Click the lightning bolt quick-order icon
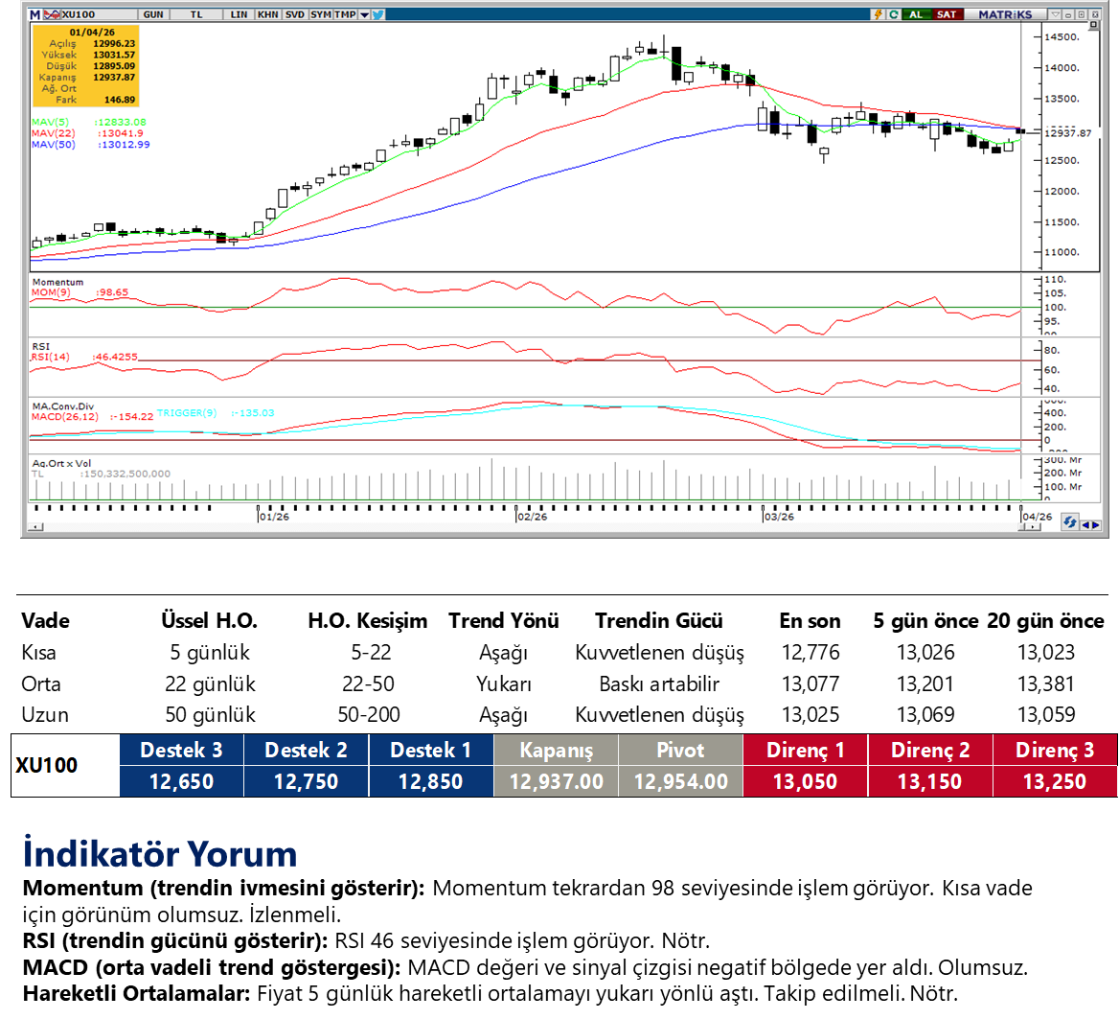Image resolution: width=1119 pixels, height=1019 pixels. [x=878, y=14]
